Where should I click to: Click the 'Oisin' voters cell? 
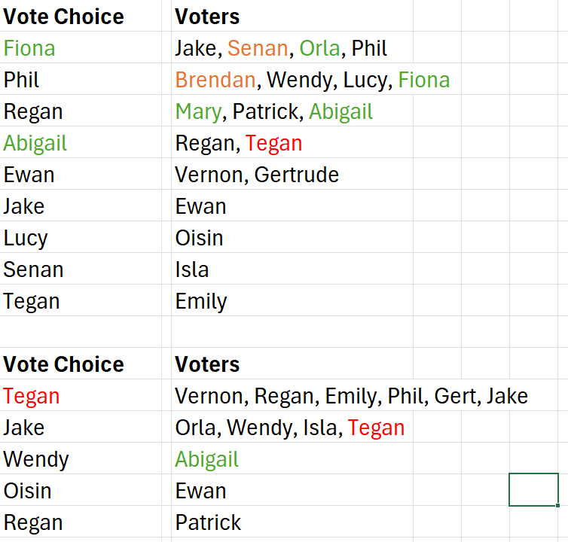[x=292, y=237]
